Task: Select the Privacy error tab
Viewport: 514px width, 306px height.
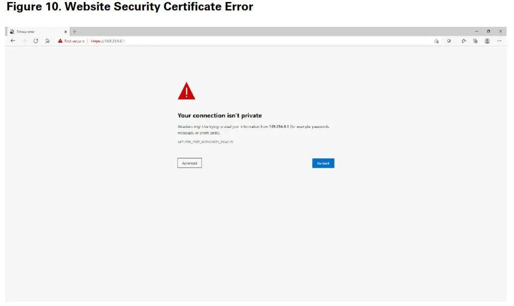Action: point(37,32)
